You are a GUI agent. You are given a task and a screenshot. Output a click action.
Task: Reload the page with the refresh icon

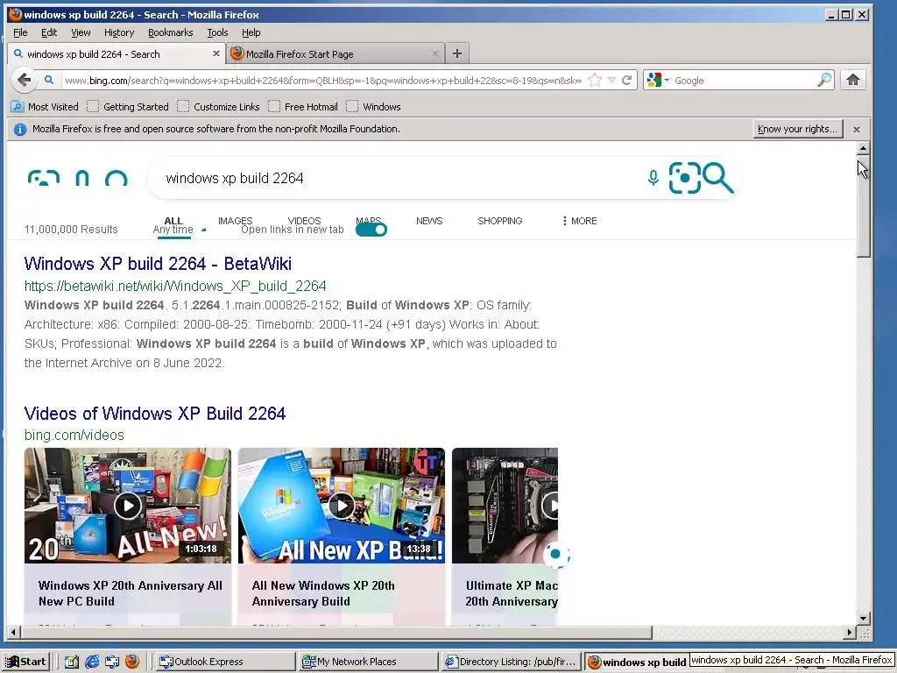pos(627,80)
